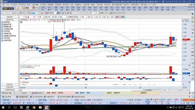Screen dimensions: 195x110
Task: Select the cursor arrow tool in right sidebar
Action: pyautogui.click(x=193, y=33)
